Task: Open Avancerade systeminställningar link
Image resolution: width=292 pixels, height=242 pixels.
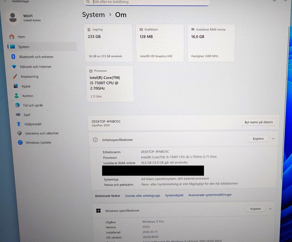Action: pos(210,195)
